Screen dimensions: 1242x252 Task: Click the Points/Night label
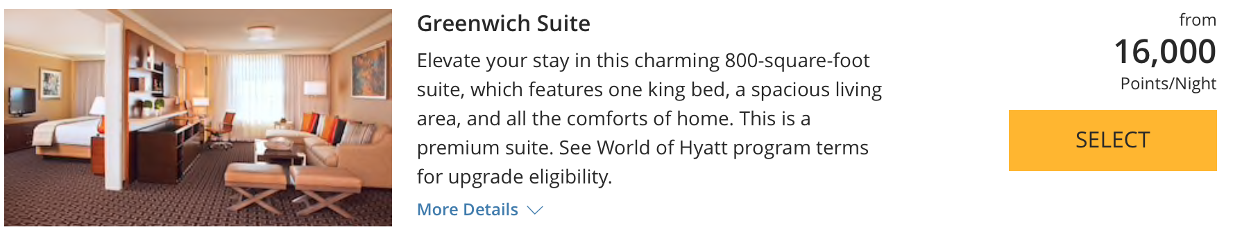coord(1168,84)
